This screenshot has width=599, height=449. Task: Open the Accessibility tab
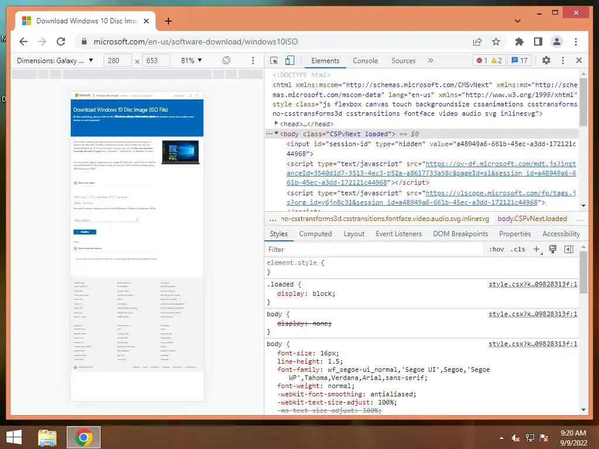click(561, 234)
